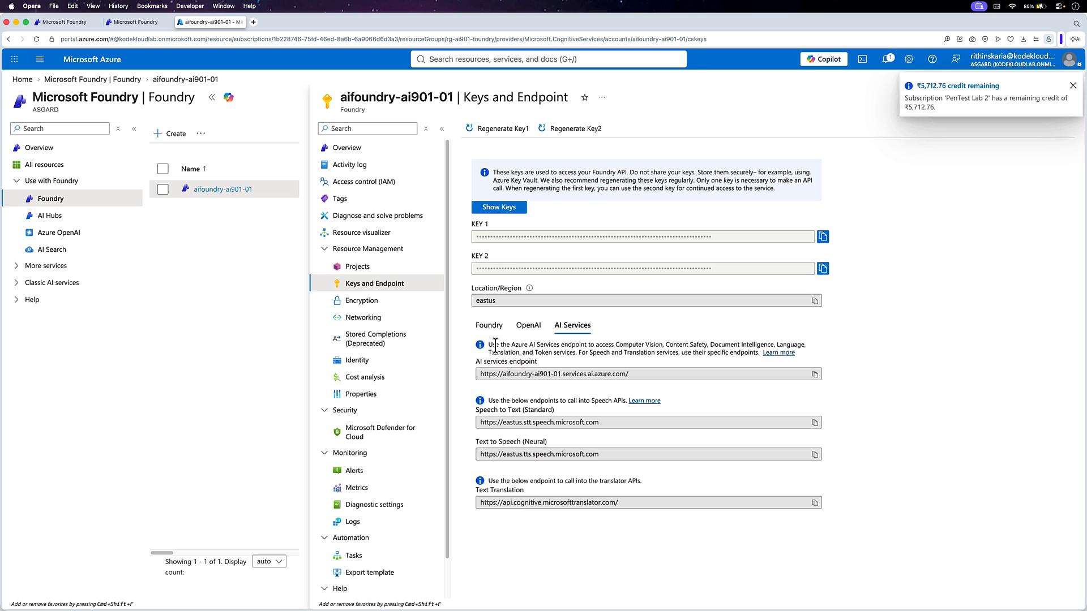
Task: Click the resource menu Search field
Action: tap(367, 128)
